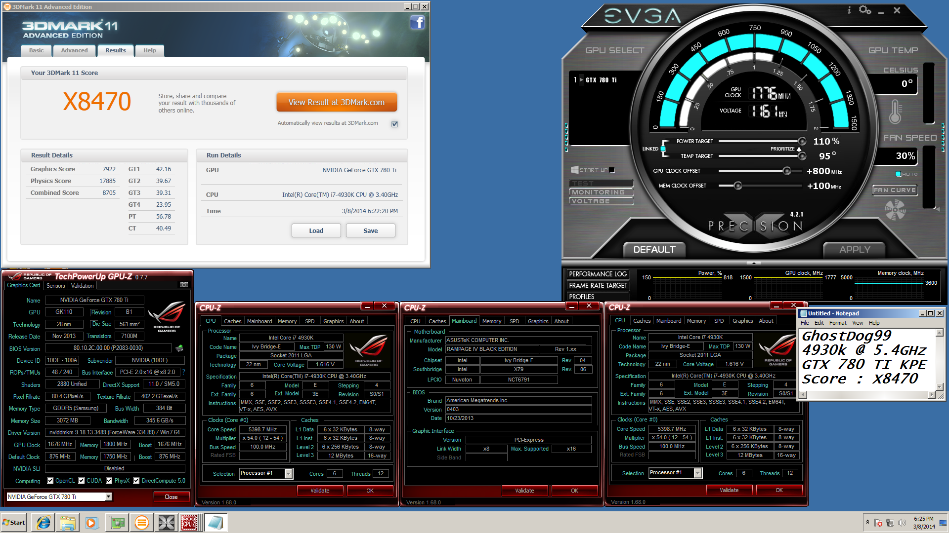
Task: Toggle OpenCL checkbox in GPU-Z
Action: (x=50, y=481)
